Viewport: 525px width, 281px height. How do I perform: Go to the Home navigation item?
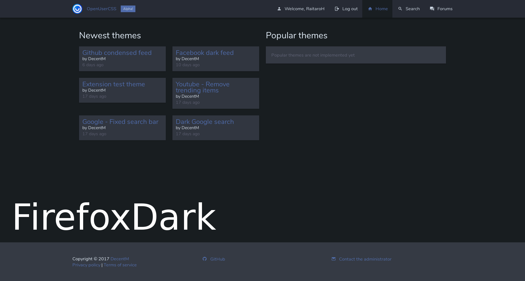[377, 9]
